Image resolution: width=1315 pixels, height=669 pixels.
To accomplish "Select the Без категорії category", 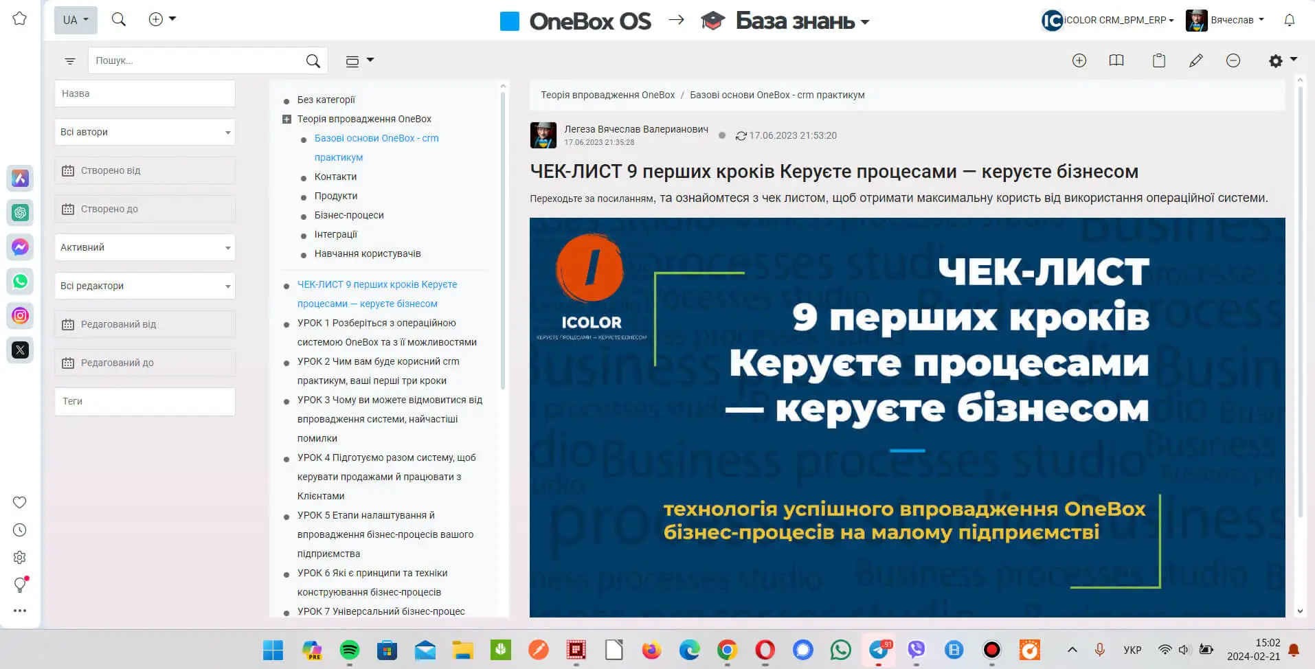I will tap(326, 100).
